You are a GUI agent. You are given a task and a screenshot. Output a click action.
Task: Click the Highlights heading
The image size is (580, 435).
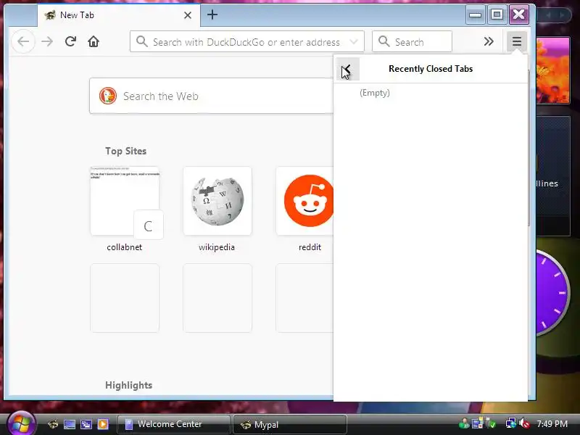[129, 385]
